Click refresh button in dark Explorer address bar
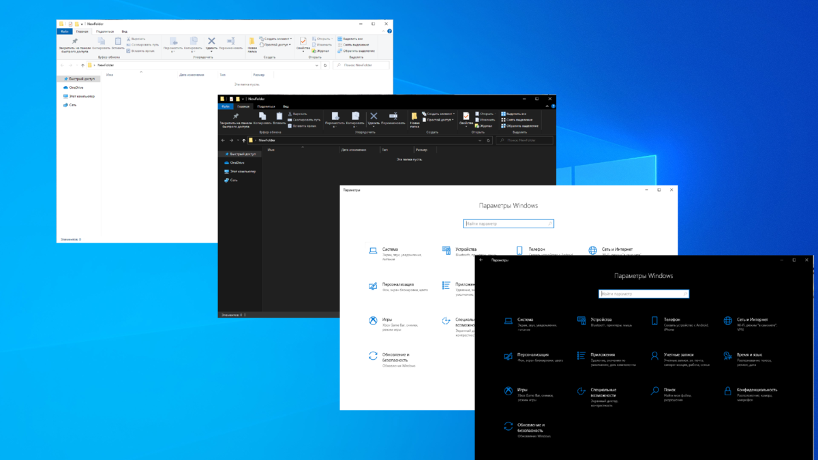This screenshot has height=460, width=818. (x=488, y=140)
